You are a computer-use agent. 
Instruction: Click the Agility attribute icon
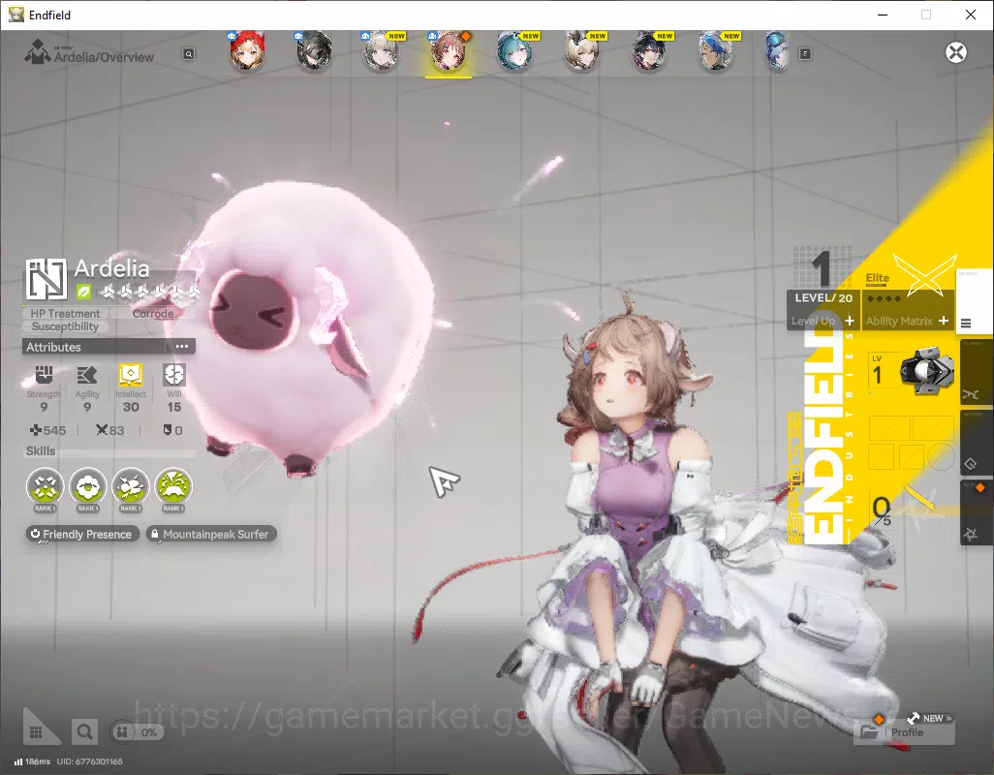tap(87, 375)
